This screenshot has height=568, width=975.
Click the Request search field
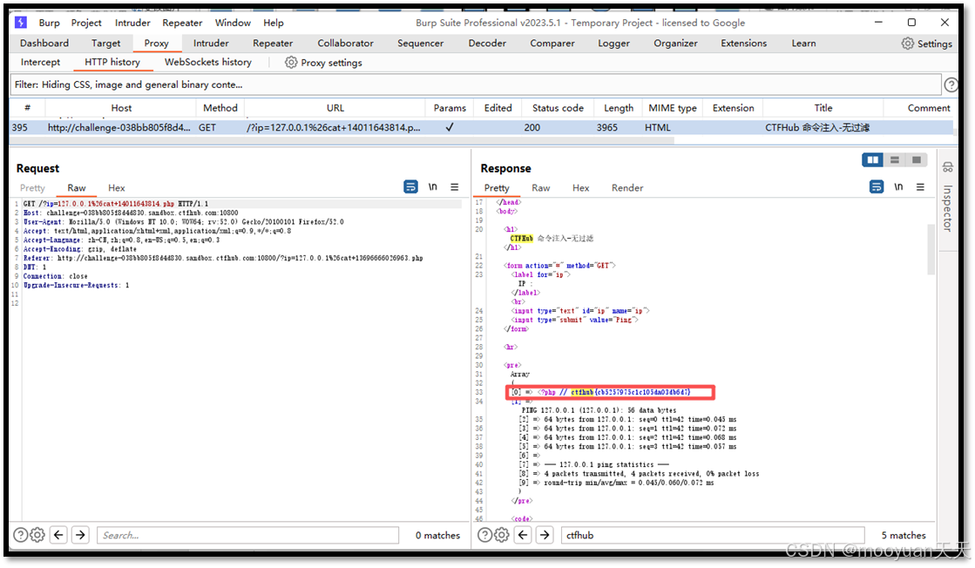pos(247,535)
